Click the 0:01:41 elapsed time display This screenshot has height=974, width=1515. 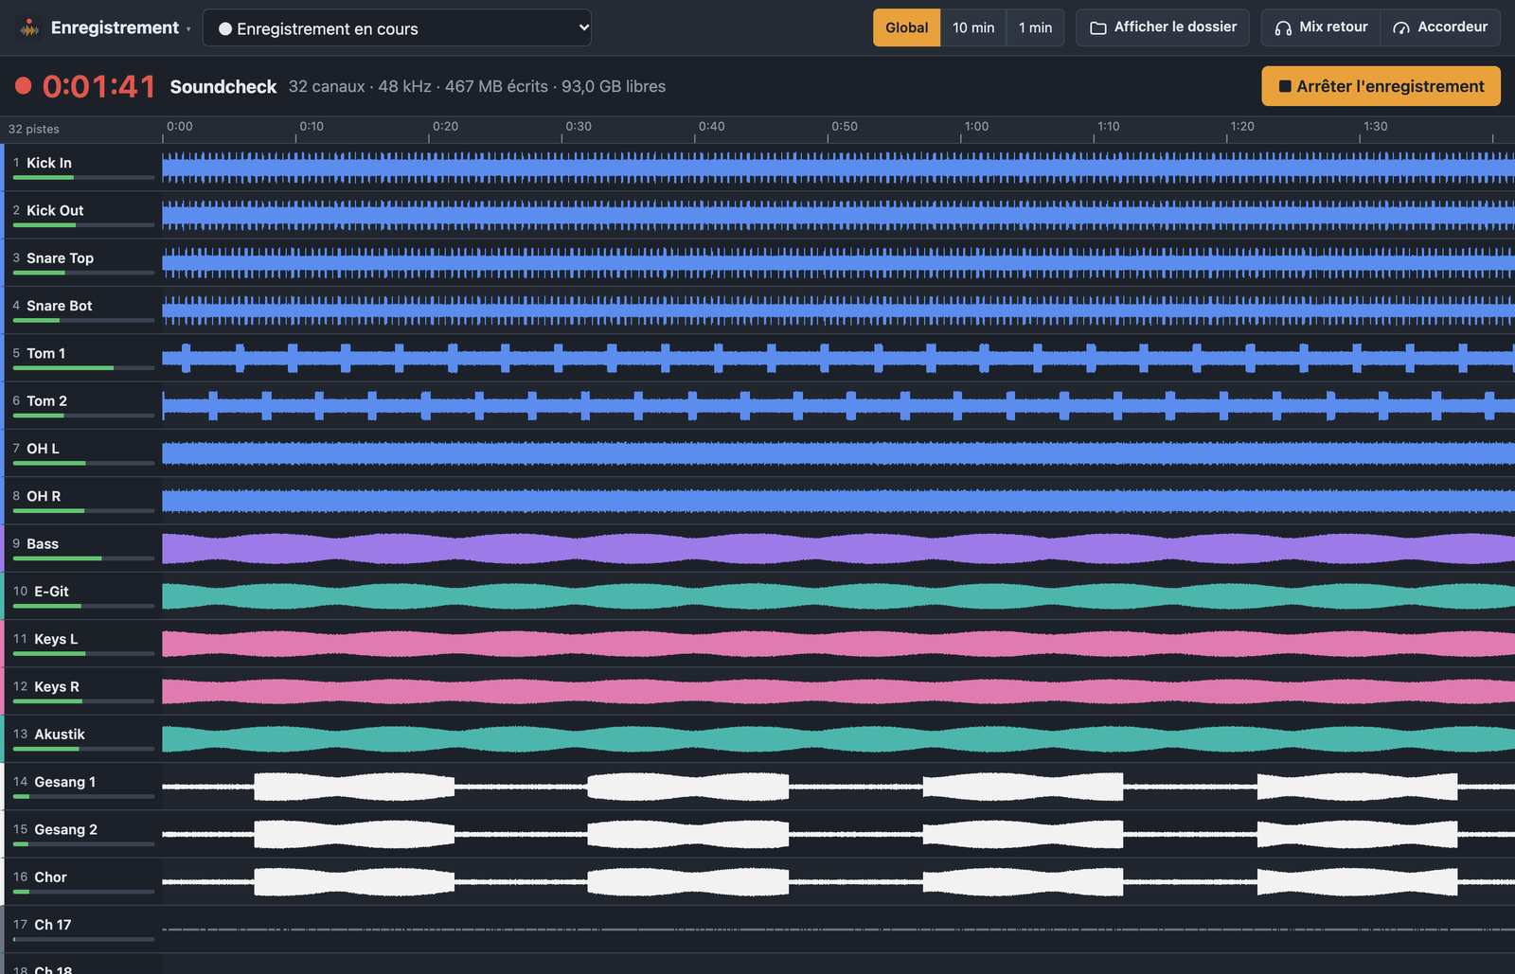pos(98,86)
